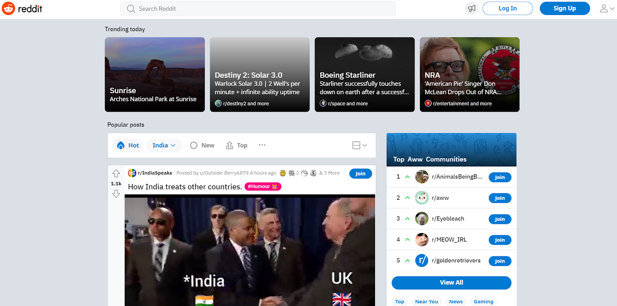Join the r/aww community

[500, 198]
